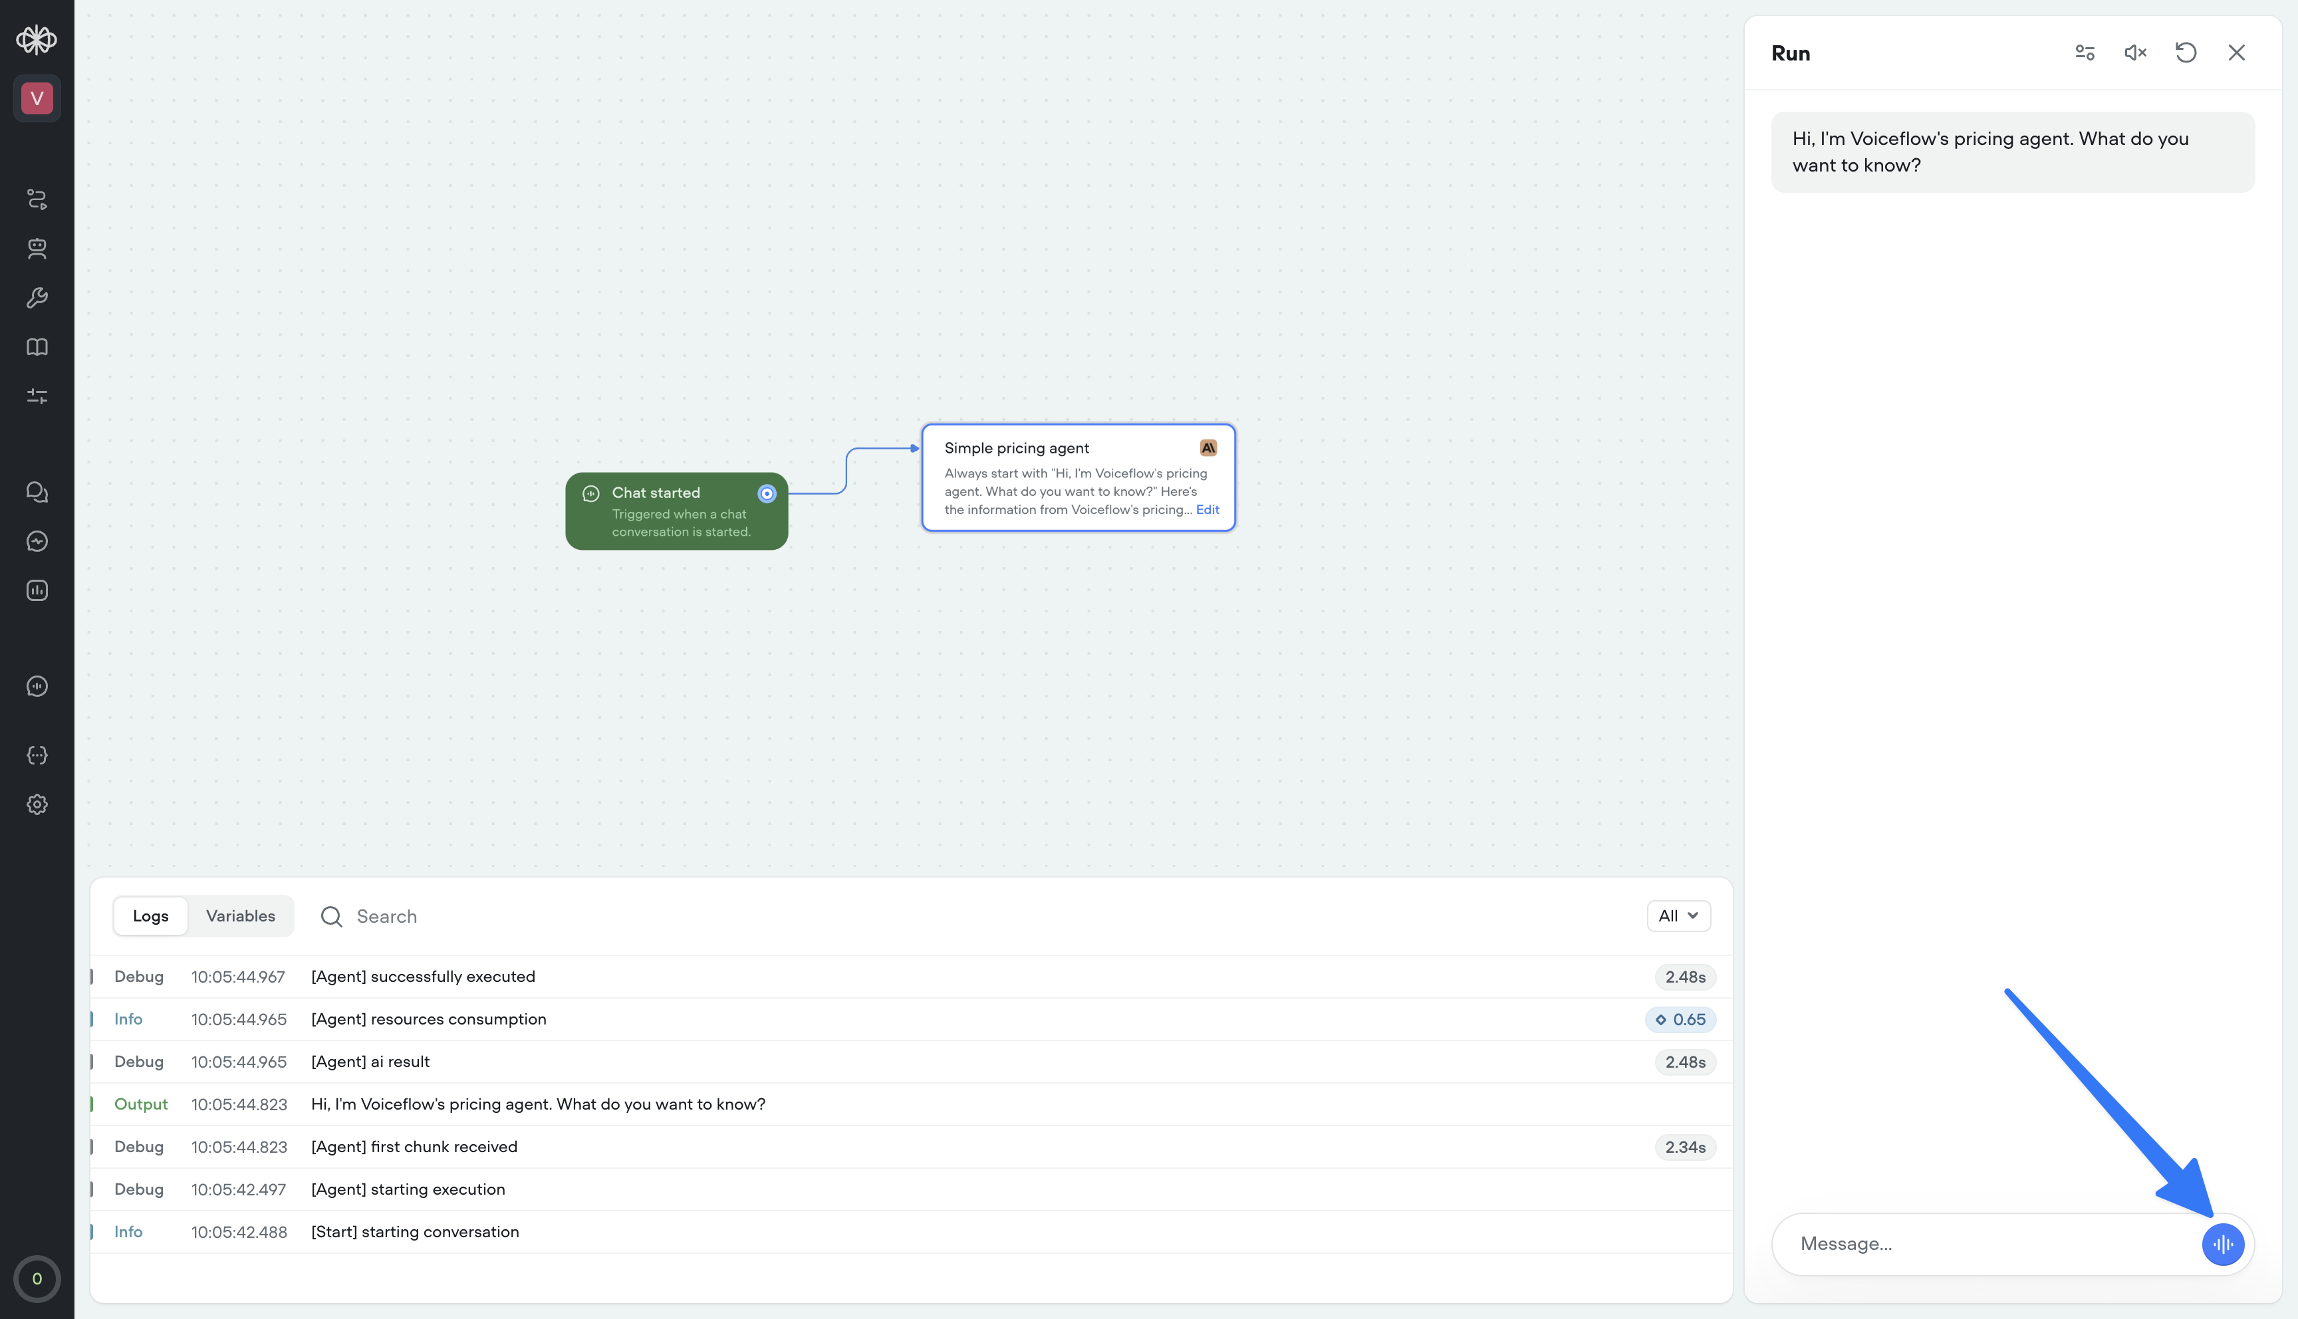Open Run panel settings controls
Screen dimensions: 2298x1319
pos(2083,53)
